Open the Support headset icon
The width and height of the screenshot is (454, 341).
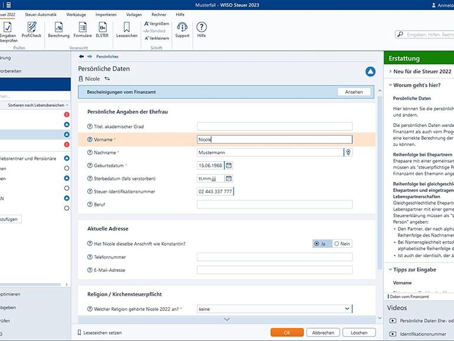point(182,27)
